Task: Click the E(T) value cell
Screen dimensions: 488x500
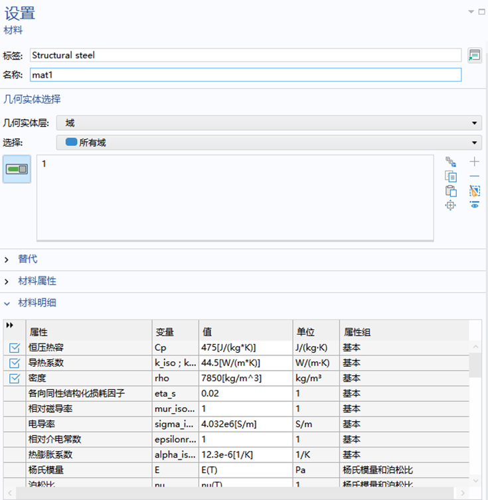Action: (x=246, y=470)
